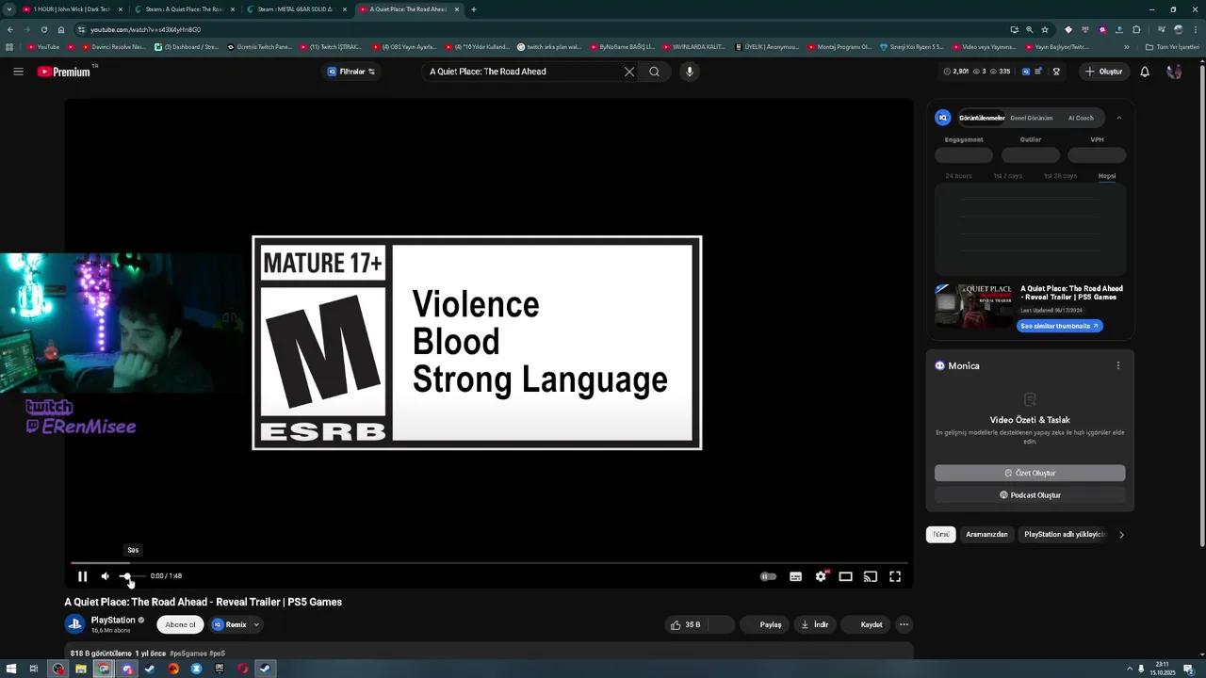Advance chips with right arrow
Screen dimensions: 1206x678
[1121, 534]
